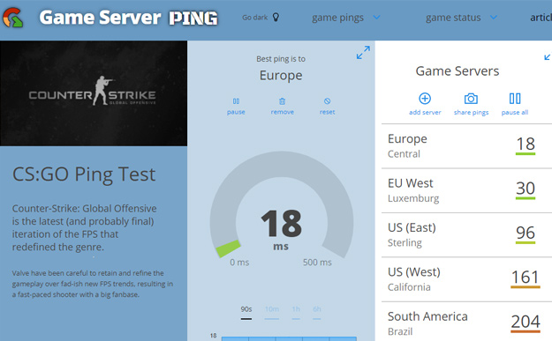Click the CS:GO Ping Test heading

[84, 174]
